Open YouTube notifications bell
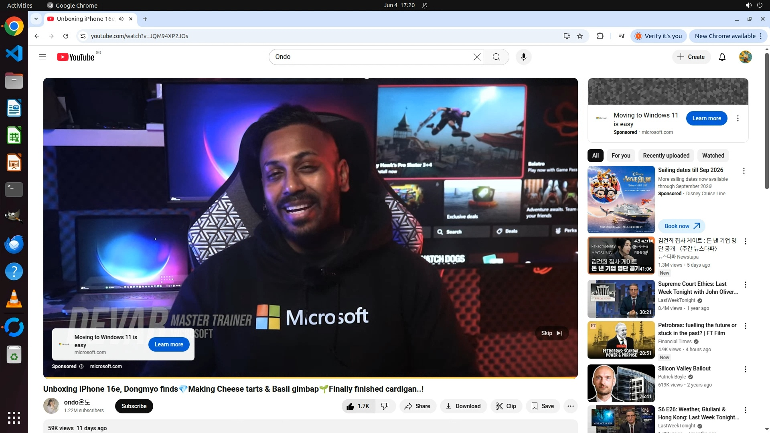This screenshot has height=433, width=770. point(722,57)
